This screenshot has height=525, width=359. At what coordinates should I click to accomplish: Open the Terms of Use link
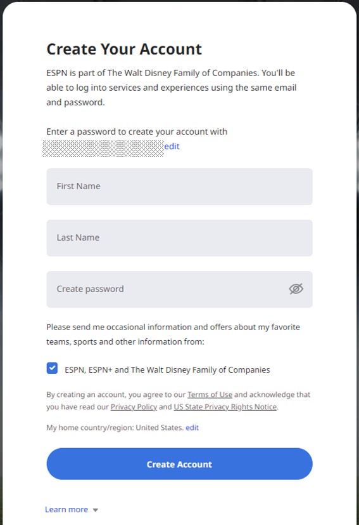coord(210,394)
